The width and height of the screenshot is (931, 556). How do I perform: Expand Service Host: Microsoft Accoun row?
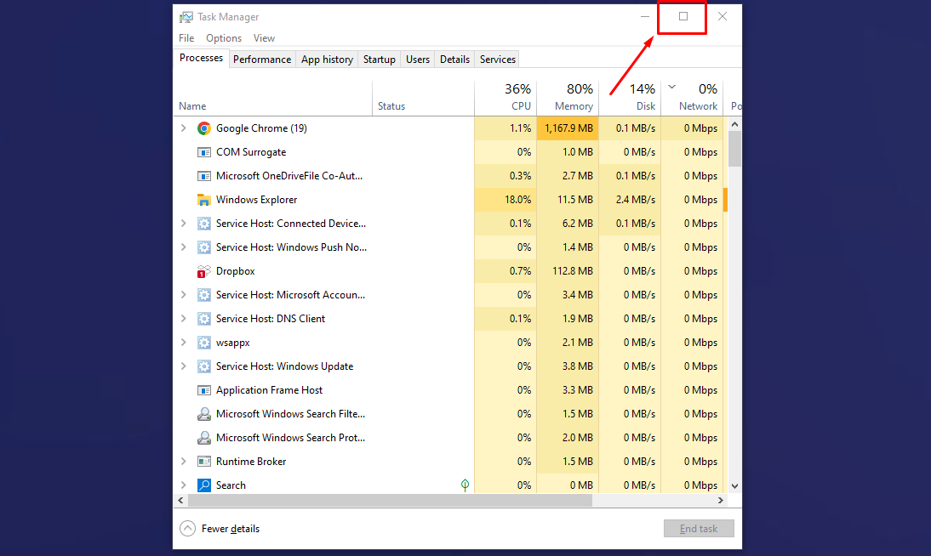184,295
